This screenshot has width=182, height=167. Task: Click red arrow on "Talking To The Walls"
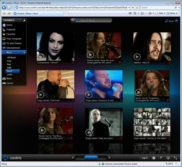click(169, 138)
